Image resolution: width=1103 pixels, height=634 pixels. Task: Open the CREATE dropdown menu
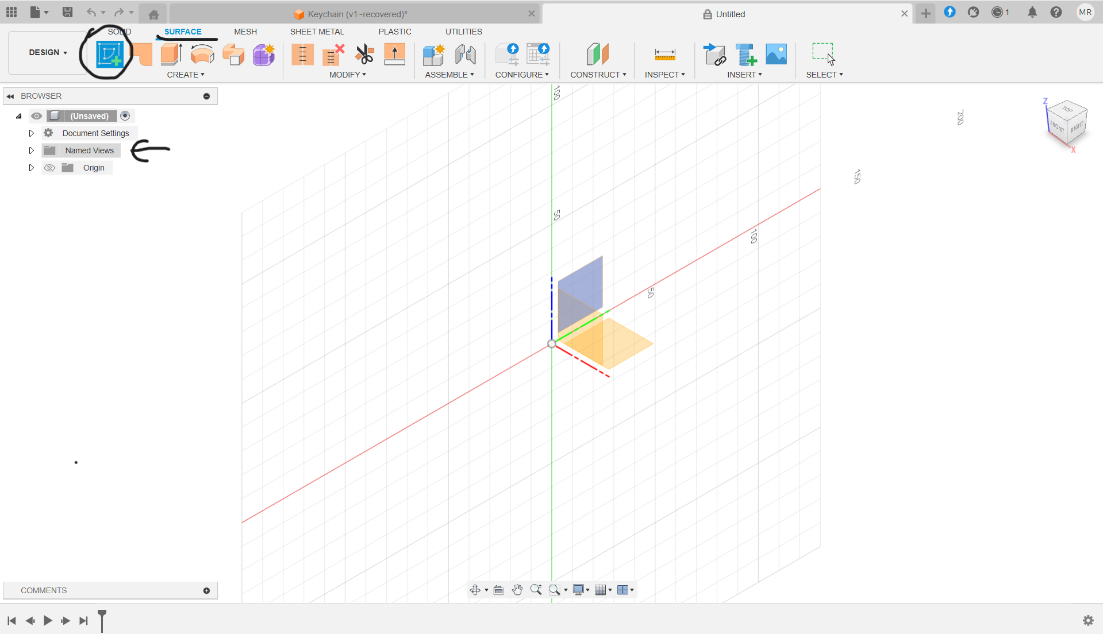pyautogui.click(x=186, y=75)
